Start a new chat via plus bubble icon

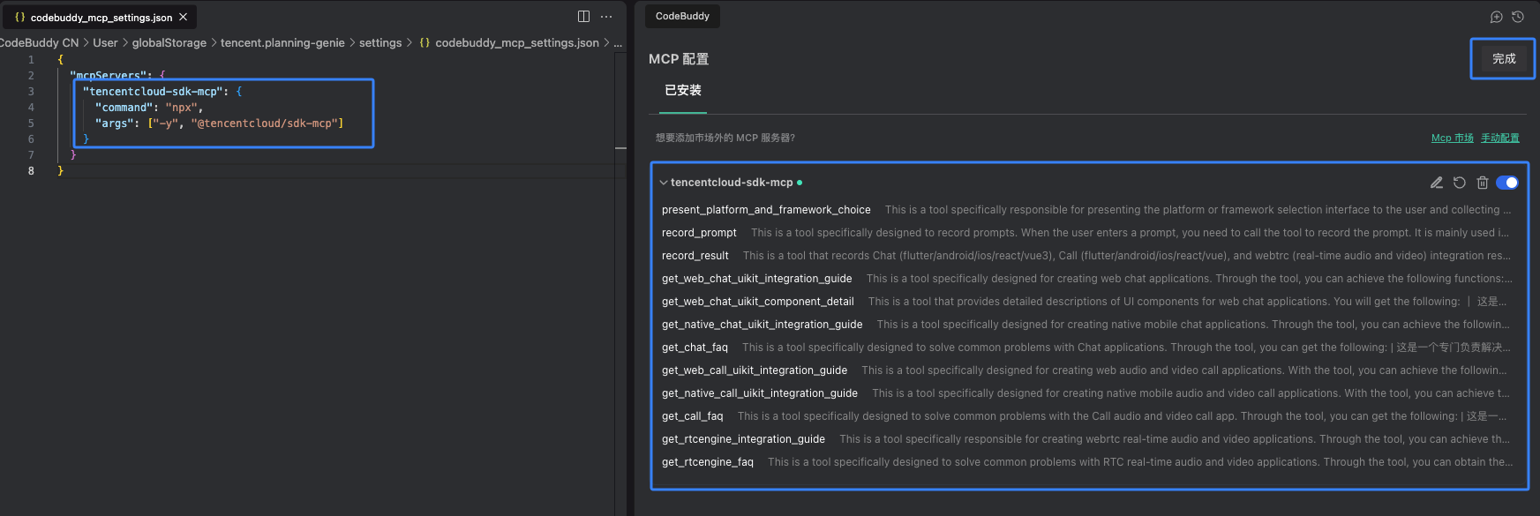click(1497, 17)
